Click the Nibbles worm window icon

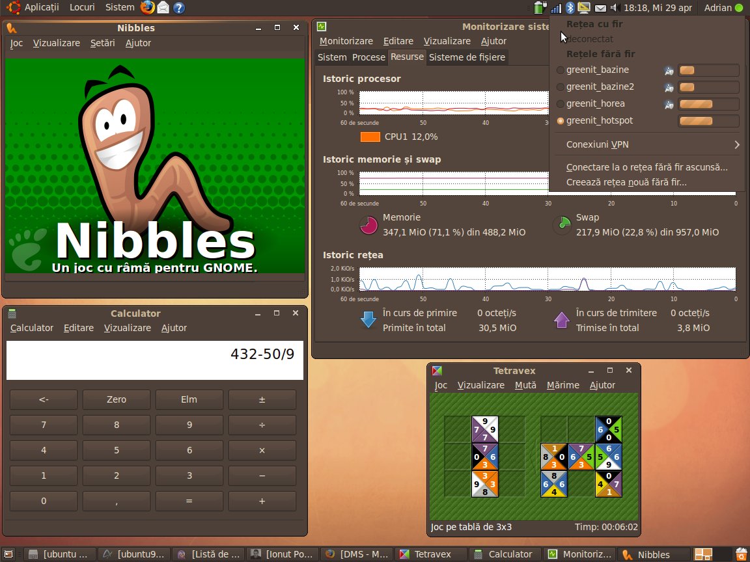[12, 28]
